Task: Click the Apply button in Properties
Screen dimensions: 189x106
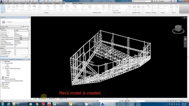Action: pyautogui.click(x=26, y=57)
